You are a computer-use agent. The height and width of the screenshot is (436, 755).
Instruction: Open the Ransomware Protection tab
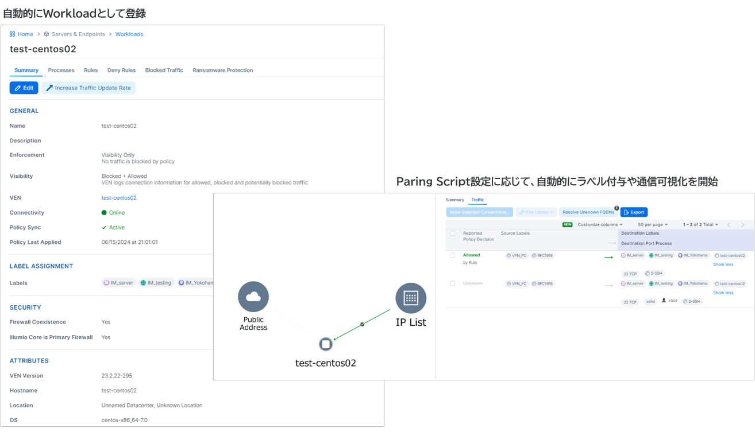(222, 70)
